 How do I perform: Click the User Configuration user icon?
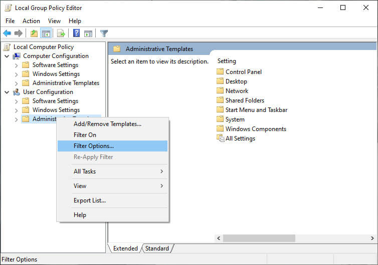tap(17, 92)
